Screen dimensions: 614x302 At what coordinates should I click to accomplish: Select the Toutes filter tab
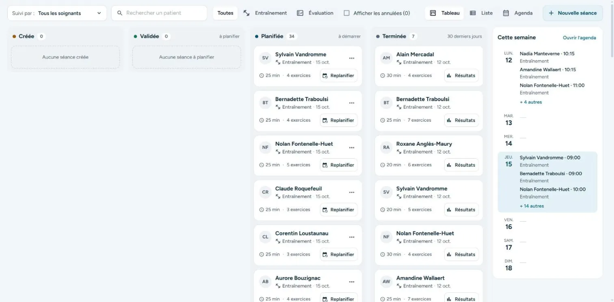click(225, 13)
